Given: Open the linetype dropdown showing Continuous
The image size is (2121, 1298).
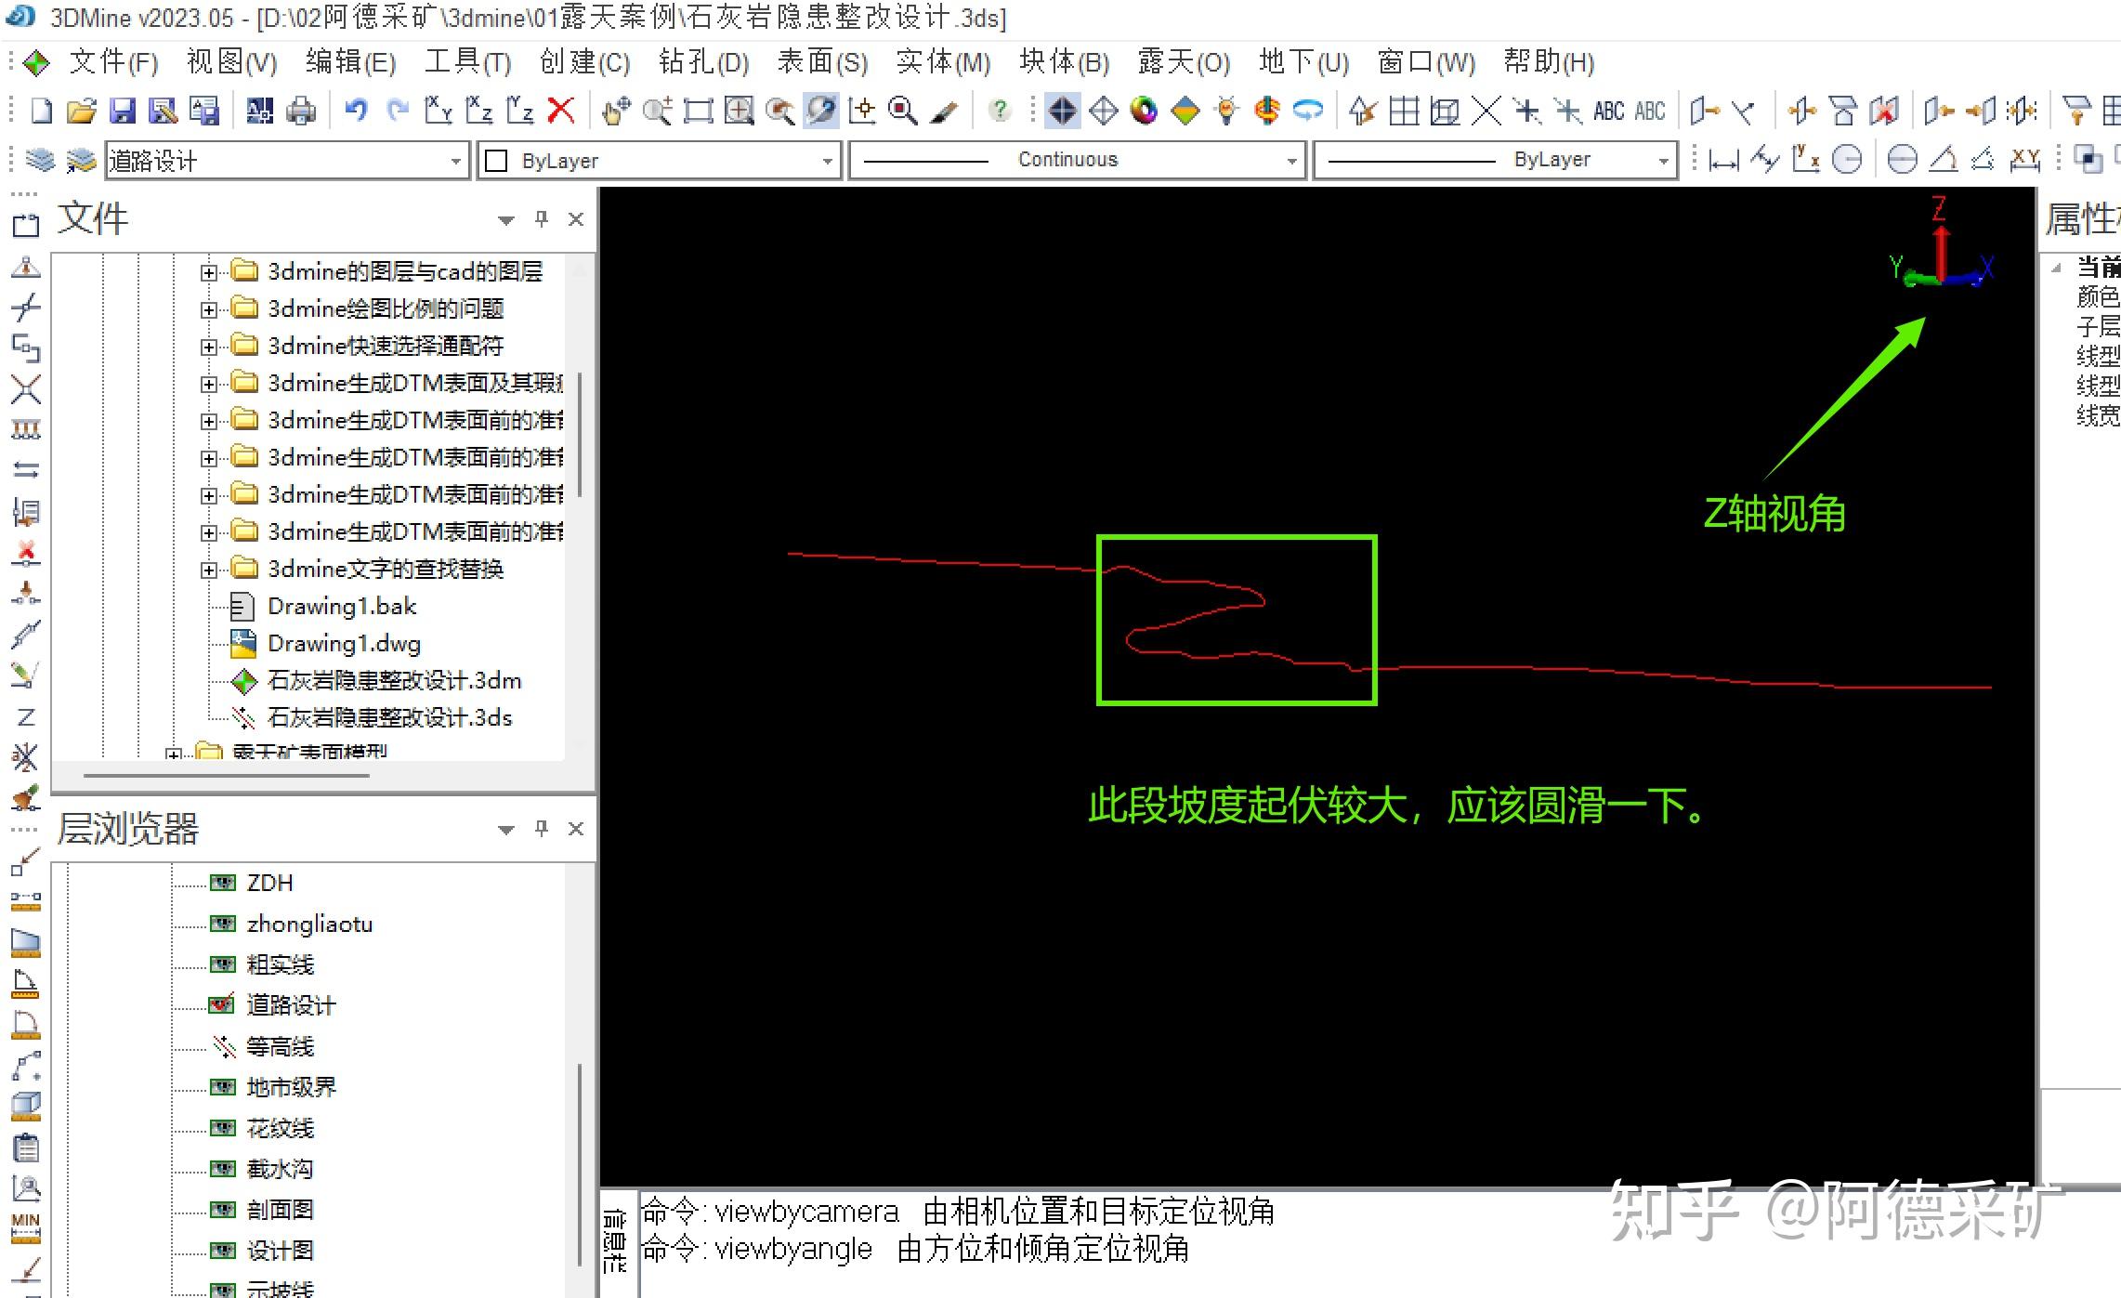Looking at the screenshot, I should pyautogui.click(x=1290, y=159).
